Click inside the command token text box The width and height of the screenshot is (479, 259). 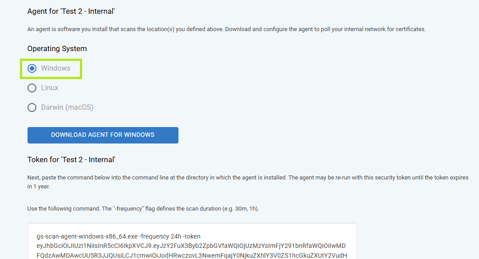pyautogui.click(x=192, y=241)
